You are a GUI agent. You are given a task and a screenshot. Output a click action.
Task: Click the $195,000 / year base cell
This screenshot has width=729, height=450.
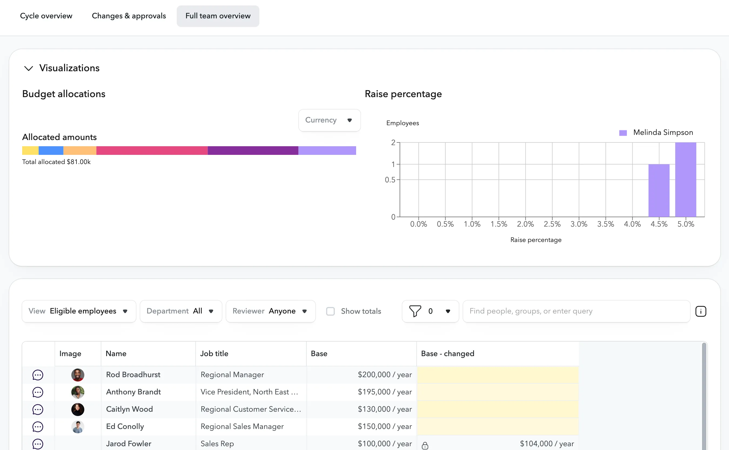tap(362, 392)
